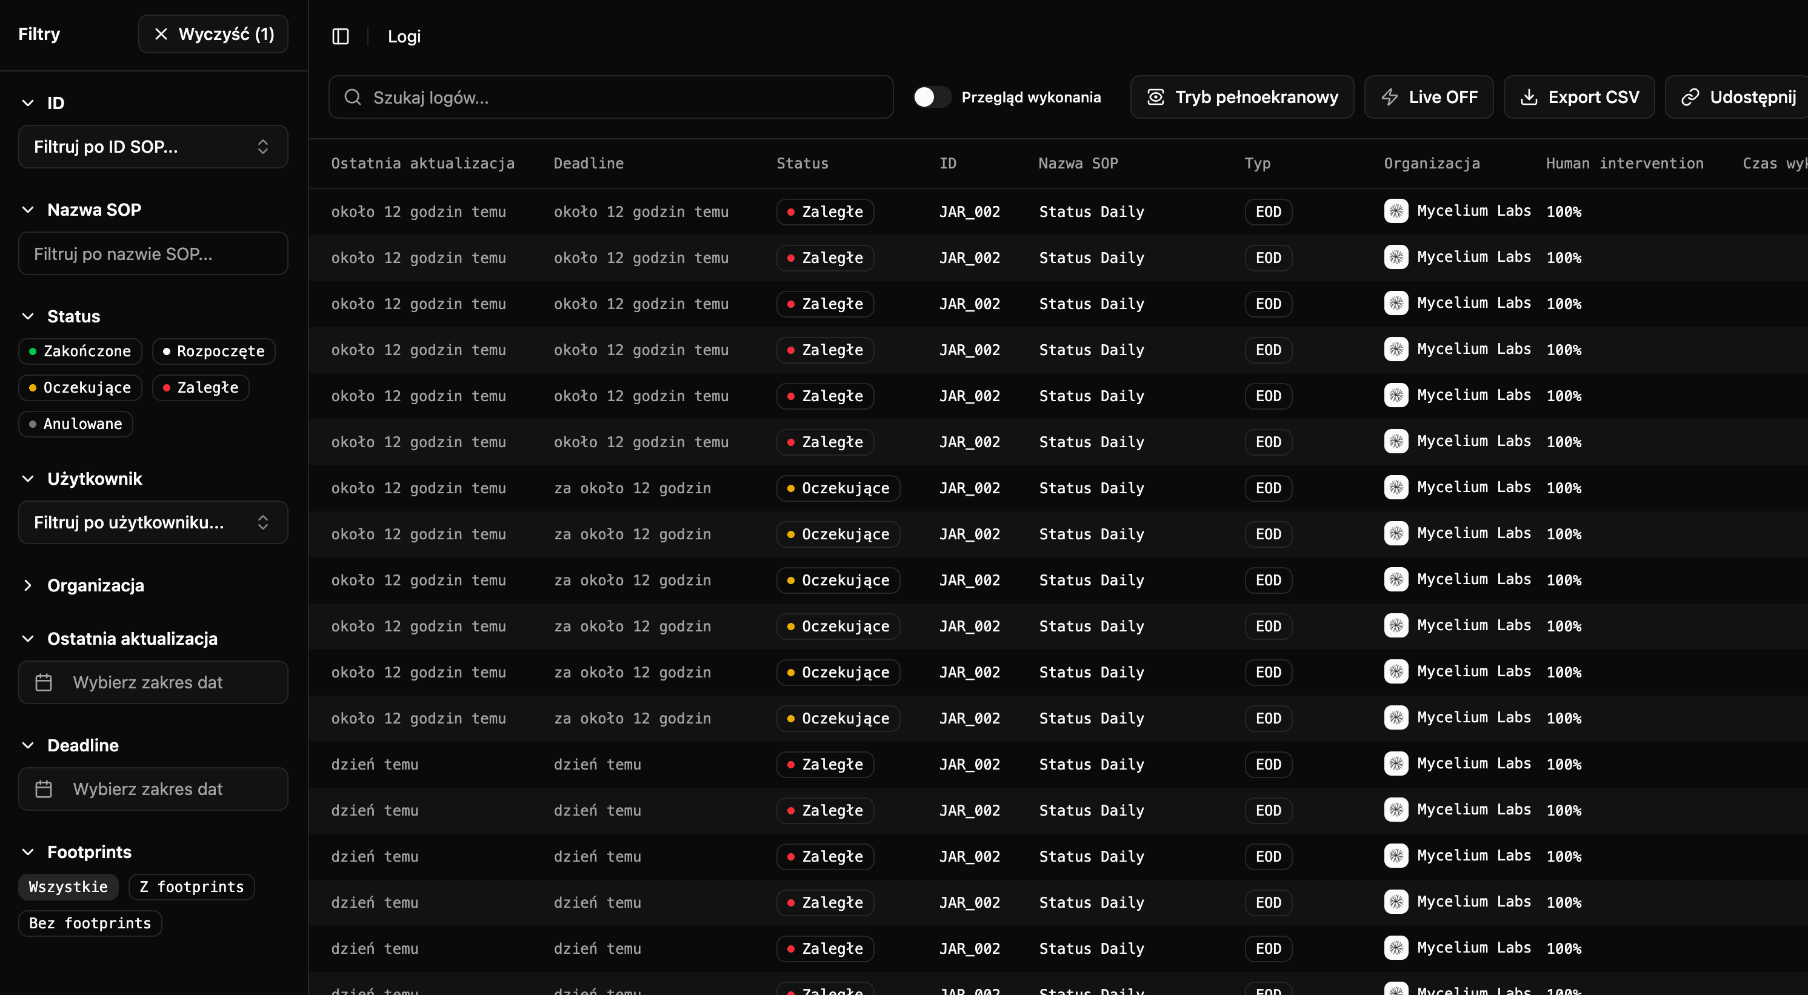Click calendar icon in Ostatnia aktualizacja filter

[44, 682]
